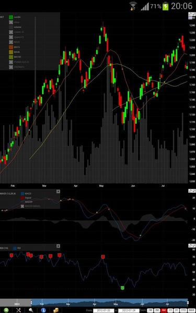This screenshot has height=313, width=196.
Task: Tap the battery charging icon
Action: click(x=165, y=6)
